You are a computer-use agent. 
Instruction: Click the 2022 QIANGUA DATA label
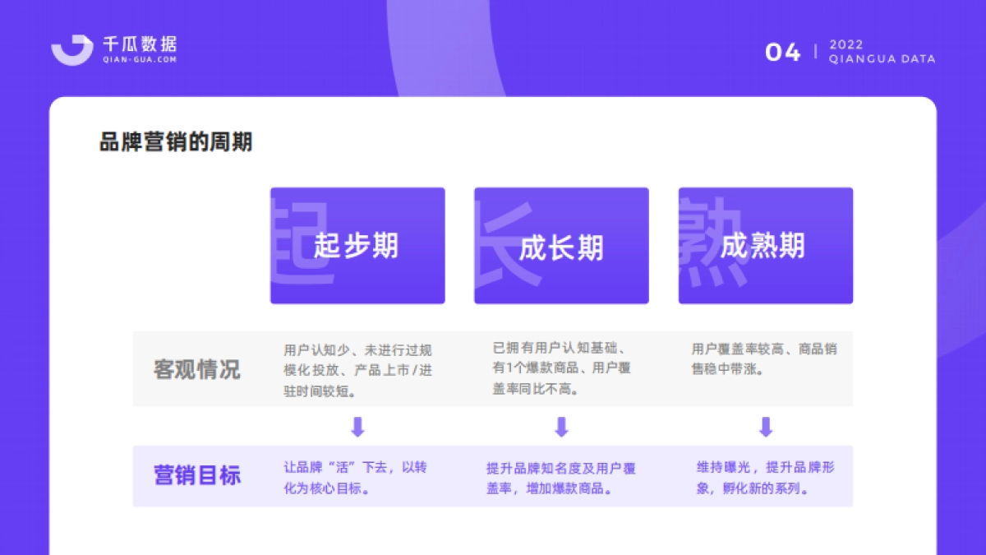tap(883, 52)
